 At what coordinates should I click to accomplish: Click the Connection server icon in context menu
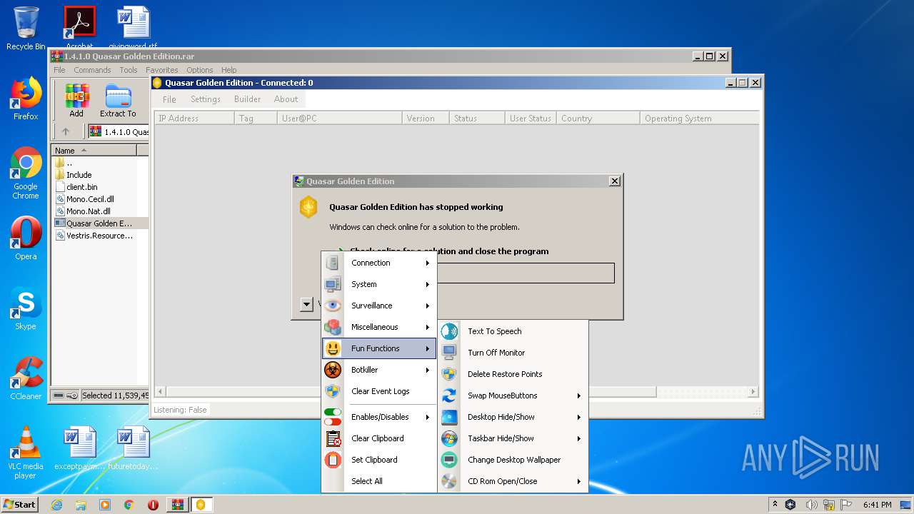pos(333,263)
